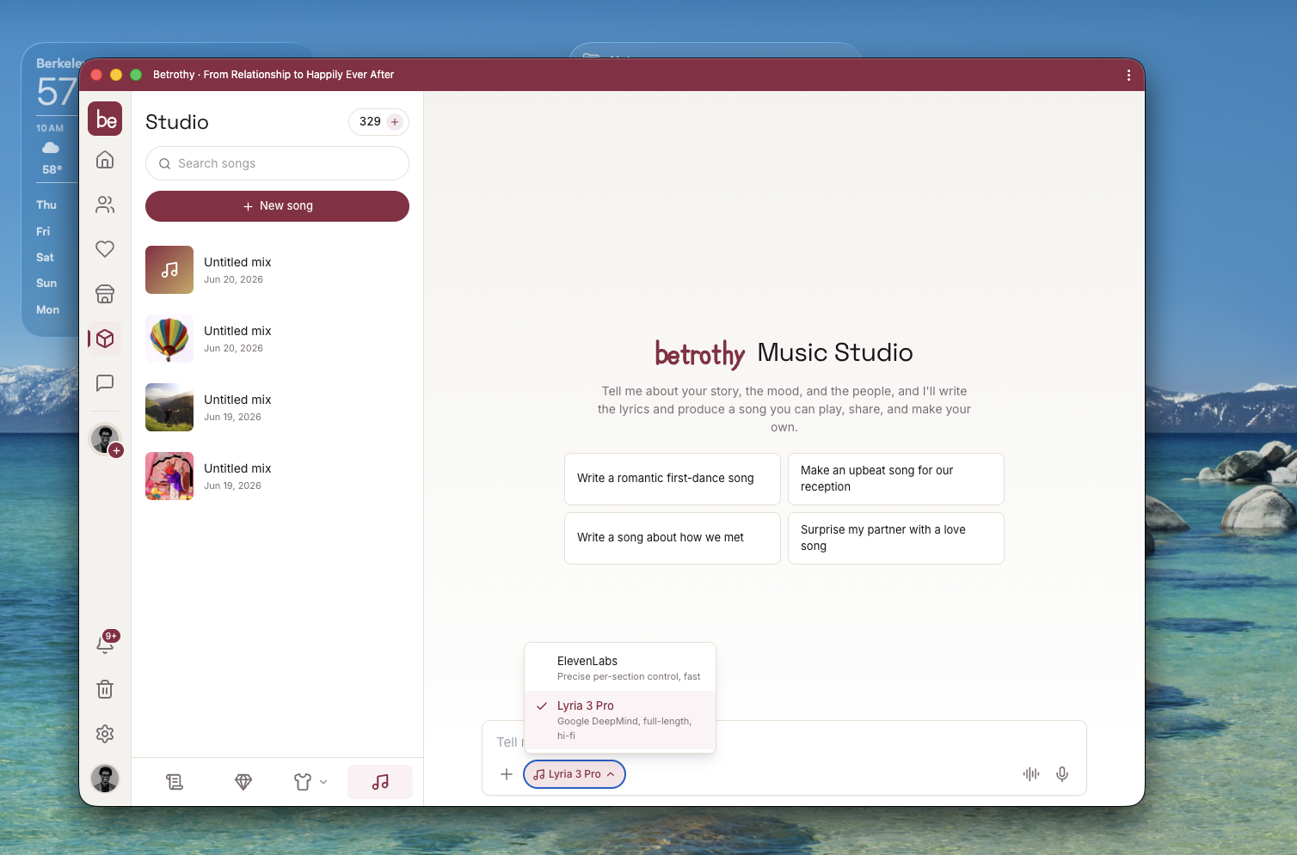
Task: Select Lyria 3 Pro in model menu
Action: 620,720
